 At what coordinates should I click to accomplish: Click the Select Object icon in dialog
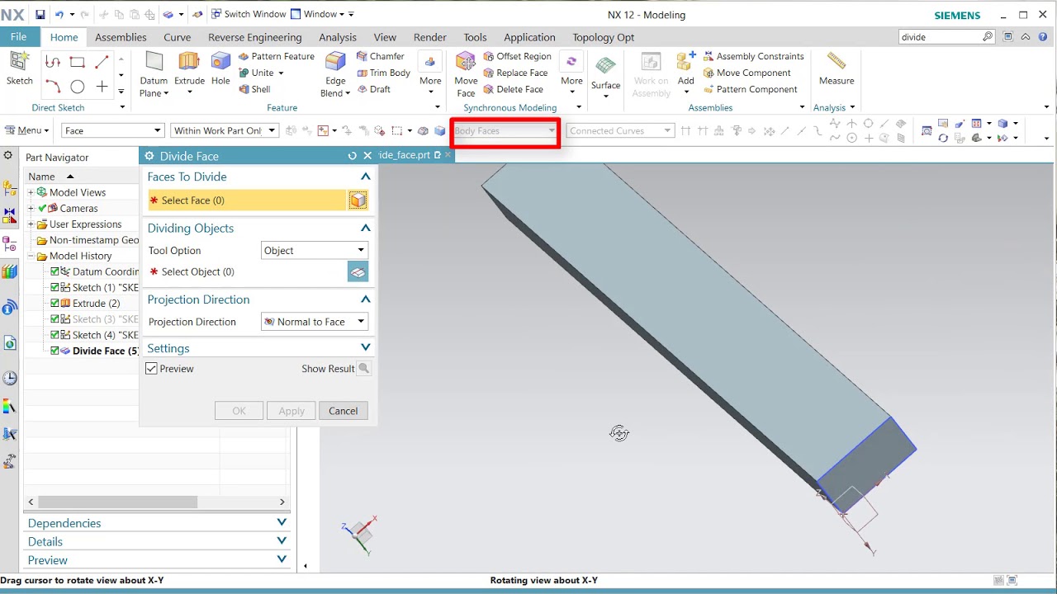(x=358, y=271)
